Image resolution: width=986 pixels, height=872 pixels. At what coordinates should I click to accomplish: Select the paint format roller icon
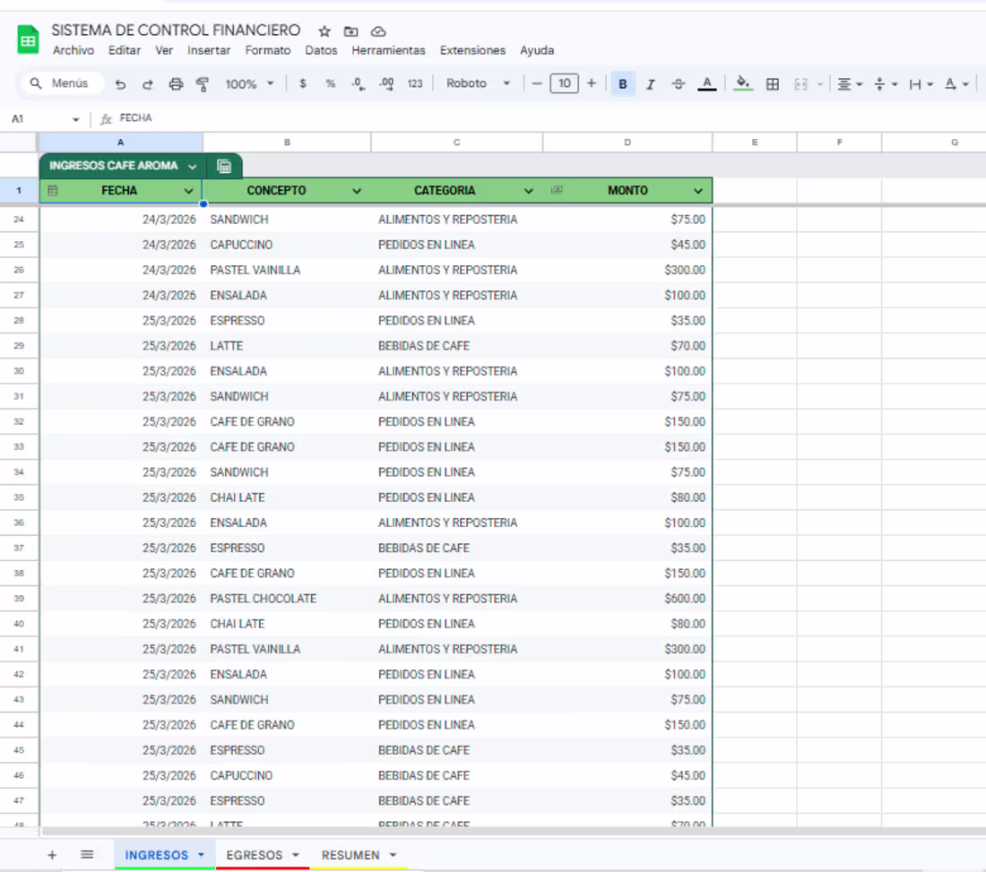tap(203, 84)
